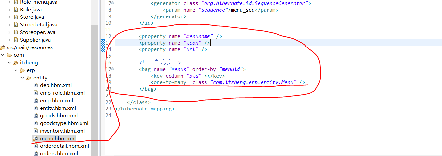Click the orders.hbm.xml file icon
442x156 pixels.
click(x=36, y=153)
